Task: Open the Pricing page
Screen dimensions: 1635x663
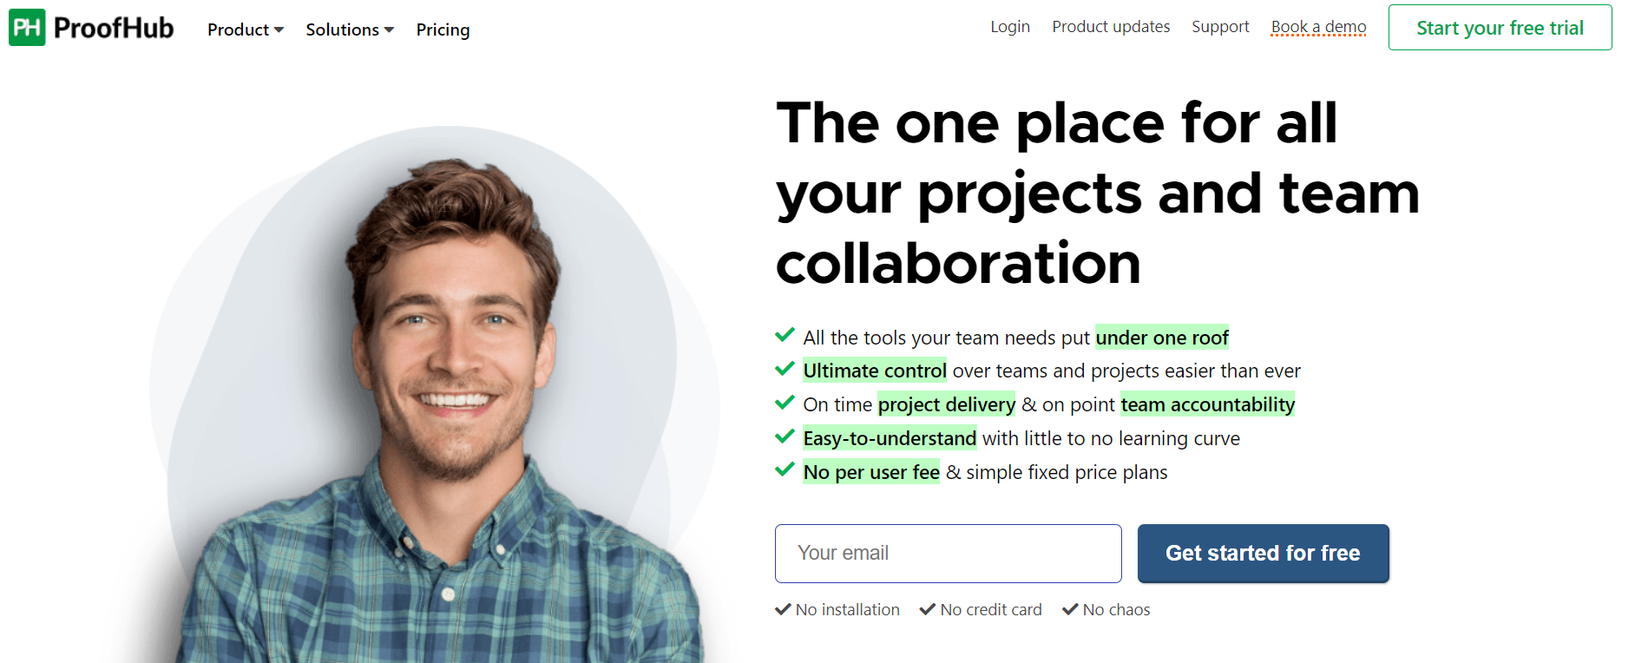Action: click(443, 30)
